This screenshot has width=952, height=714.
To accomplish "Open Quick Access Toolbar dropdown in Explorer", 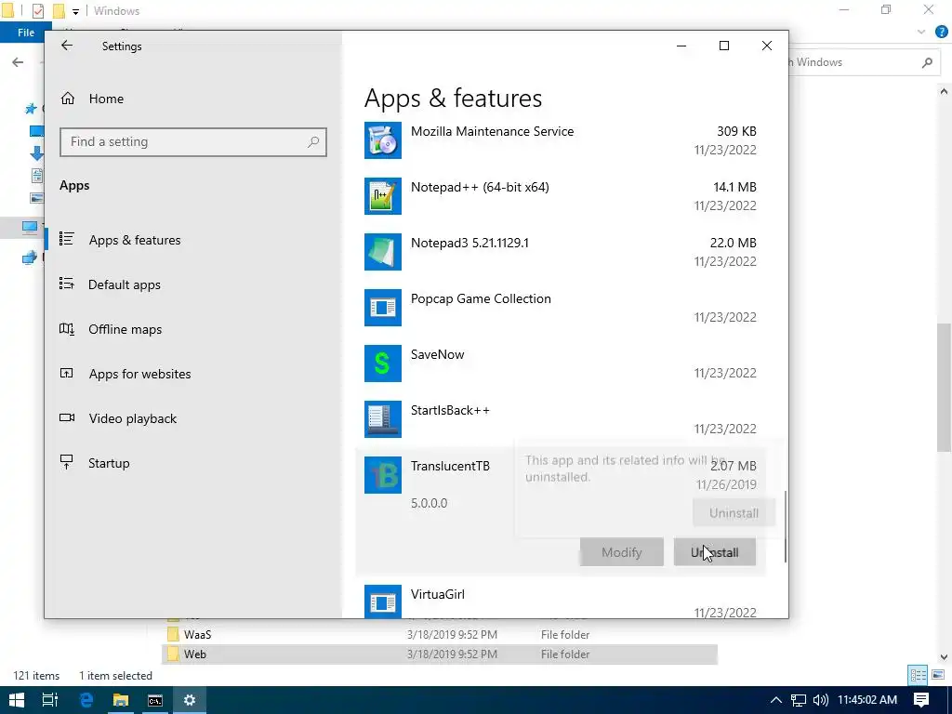I will click(75, 11).
